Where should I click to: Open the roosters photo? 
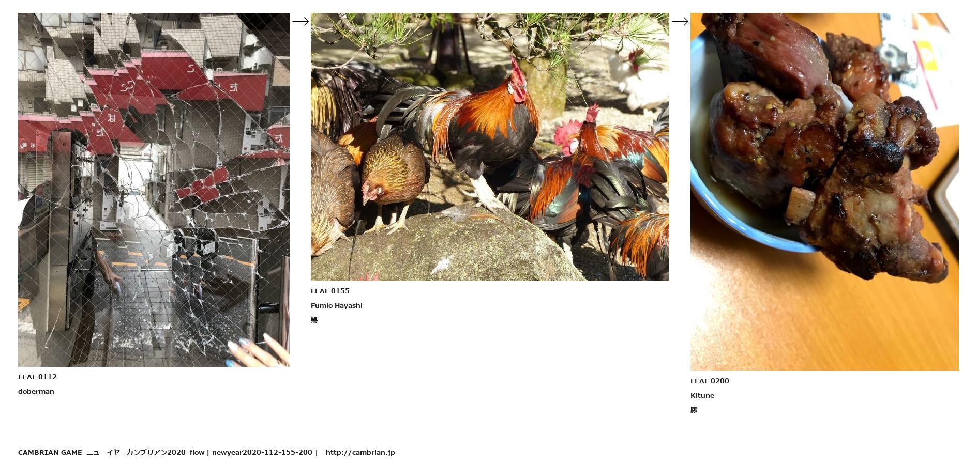coord(490,147)
